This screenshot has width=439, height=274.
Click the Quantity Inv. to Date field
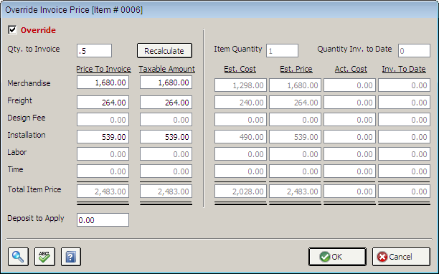point(414,51)
